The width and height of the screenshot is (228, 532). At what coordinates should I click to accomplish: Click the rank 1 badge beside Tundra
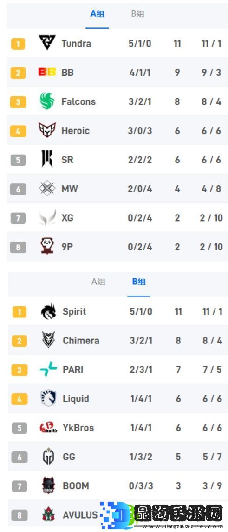18,44
